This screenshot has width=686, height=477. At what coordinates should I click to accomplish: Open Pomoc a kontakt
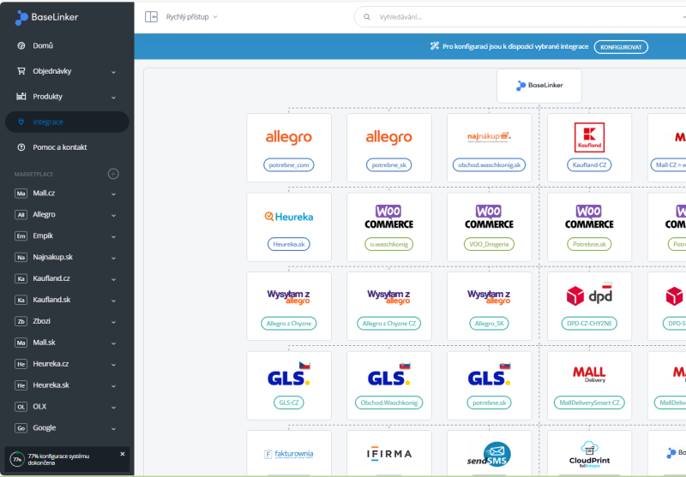(60, 147)
